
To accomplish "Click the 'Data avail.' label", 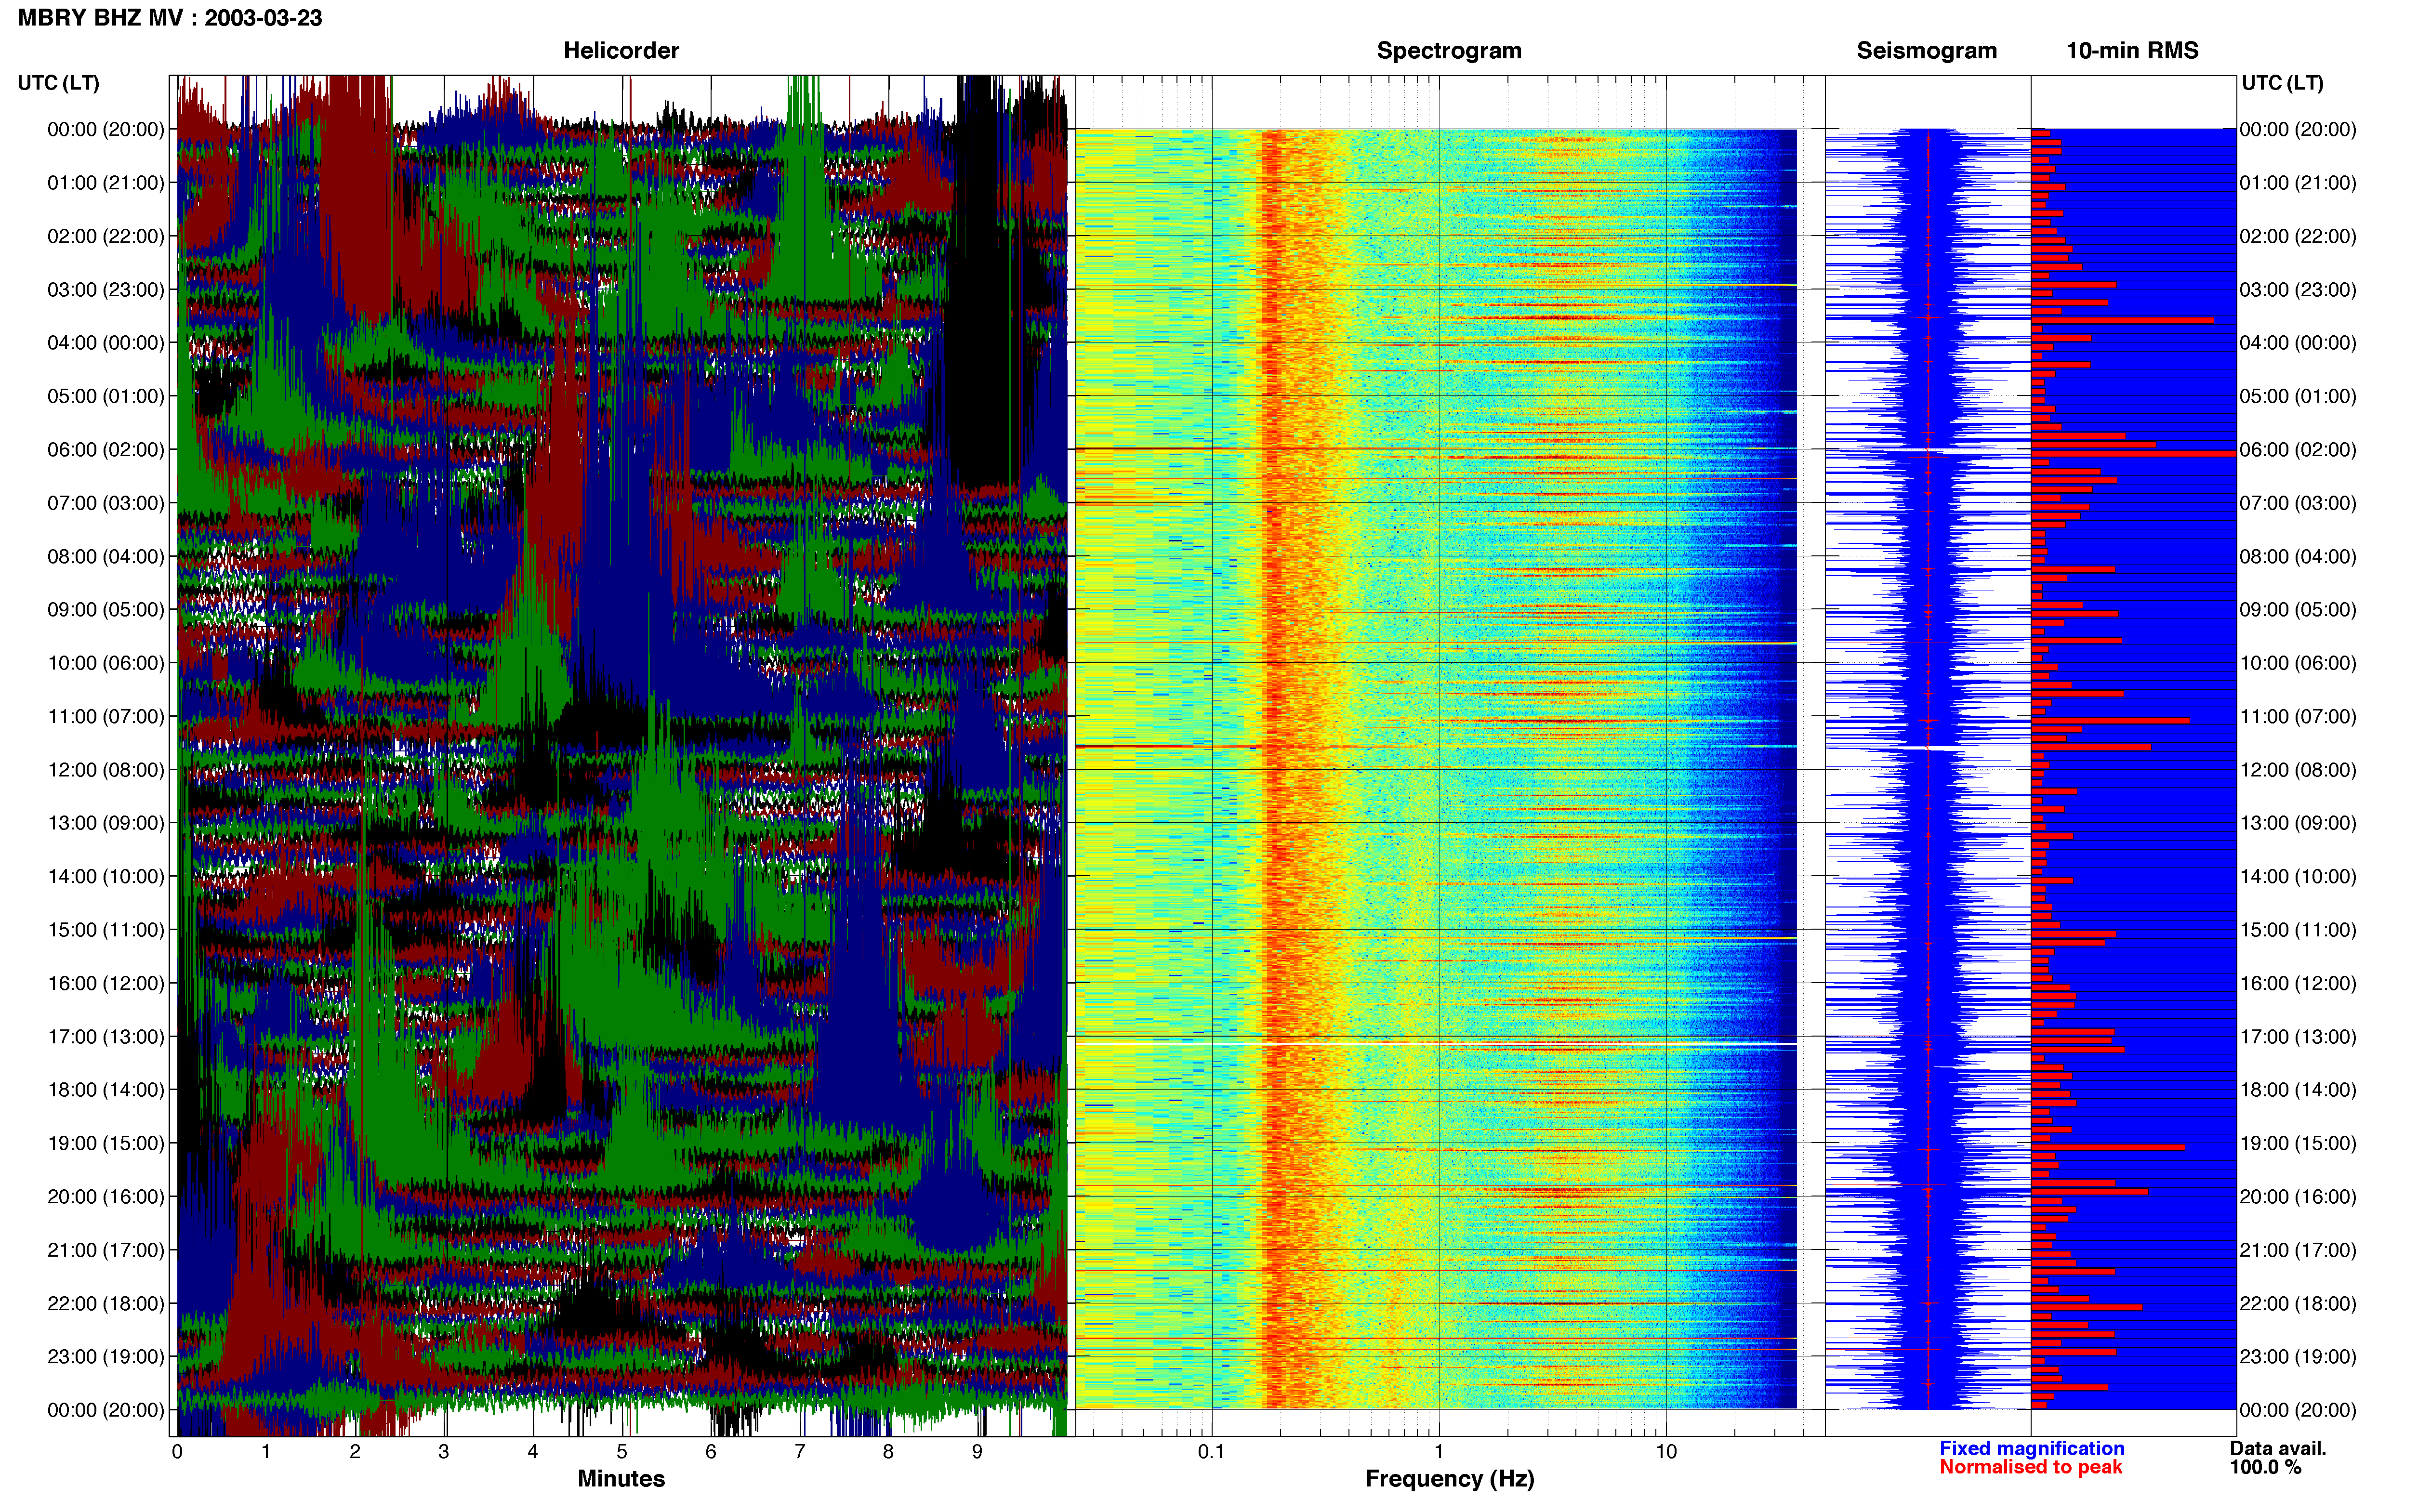I will [x=2278, y=1448].
